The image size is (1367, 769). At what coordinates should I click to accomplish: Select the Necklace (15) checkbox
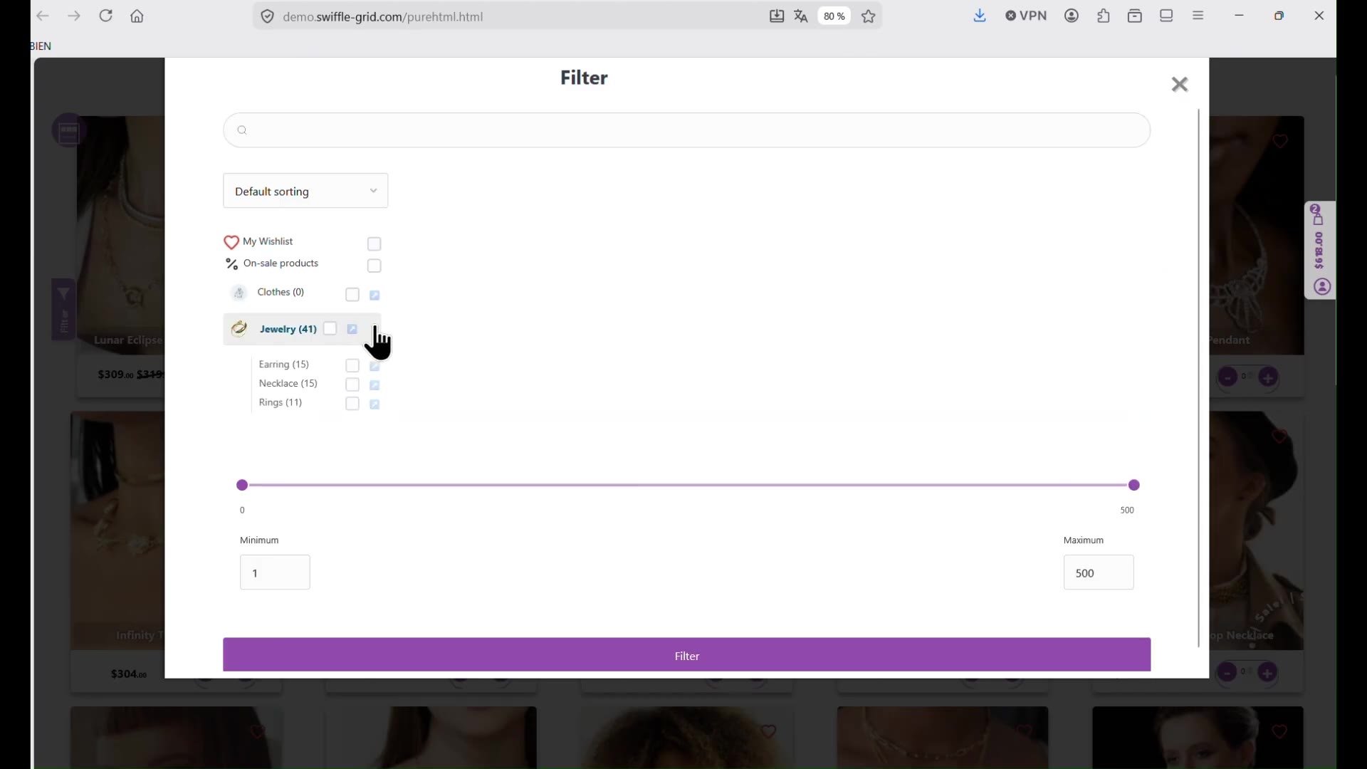click(x=353, y=386)
